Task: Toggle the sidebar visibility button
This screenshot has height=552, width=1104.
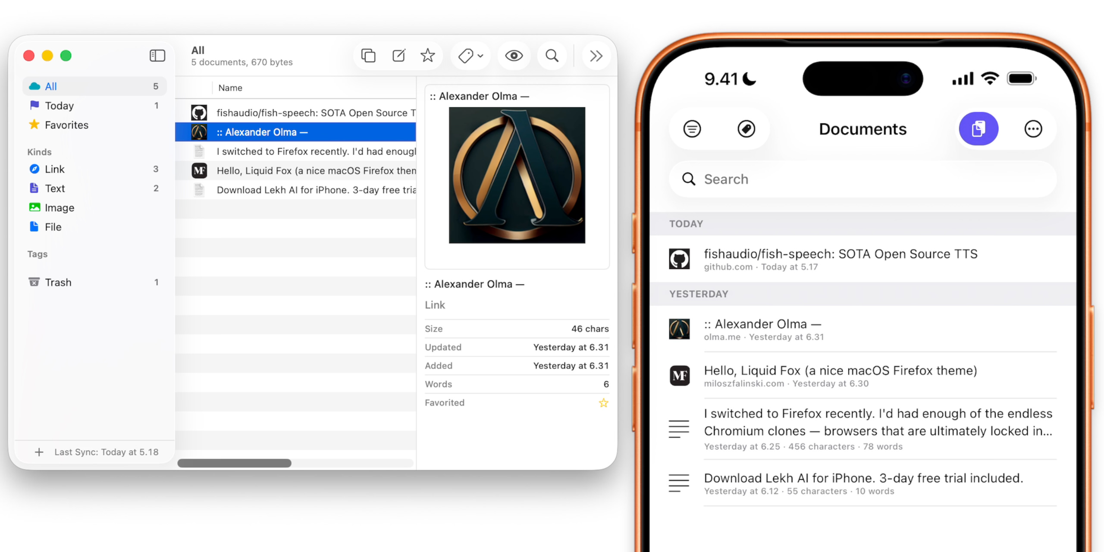Action: pos(157,56)
